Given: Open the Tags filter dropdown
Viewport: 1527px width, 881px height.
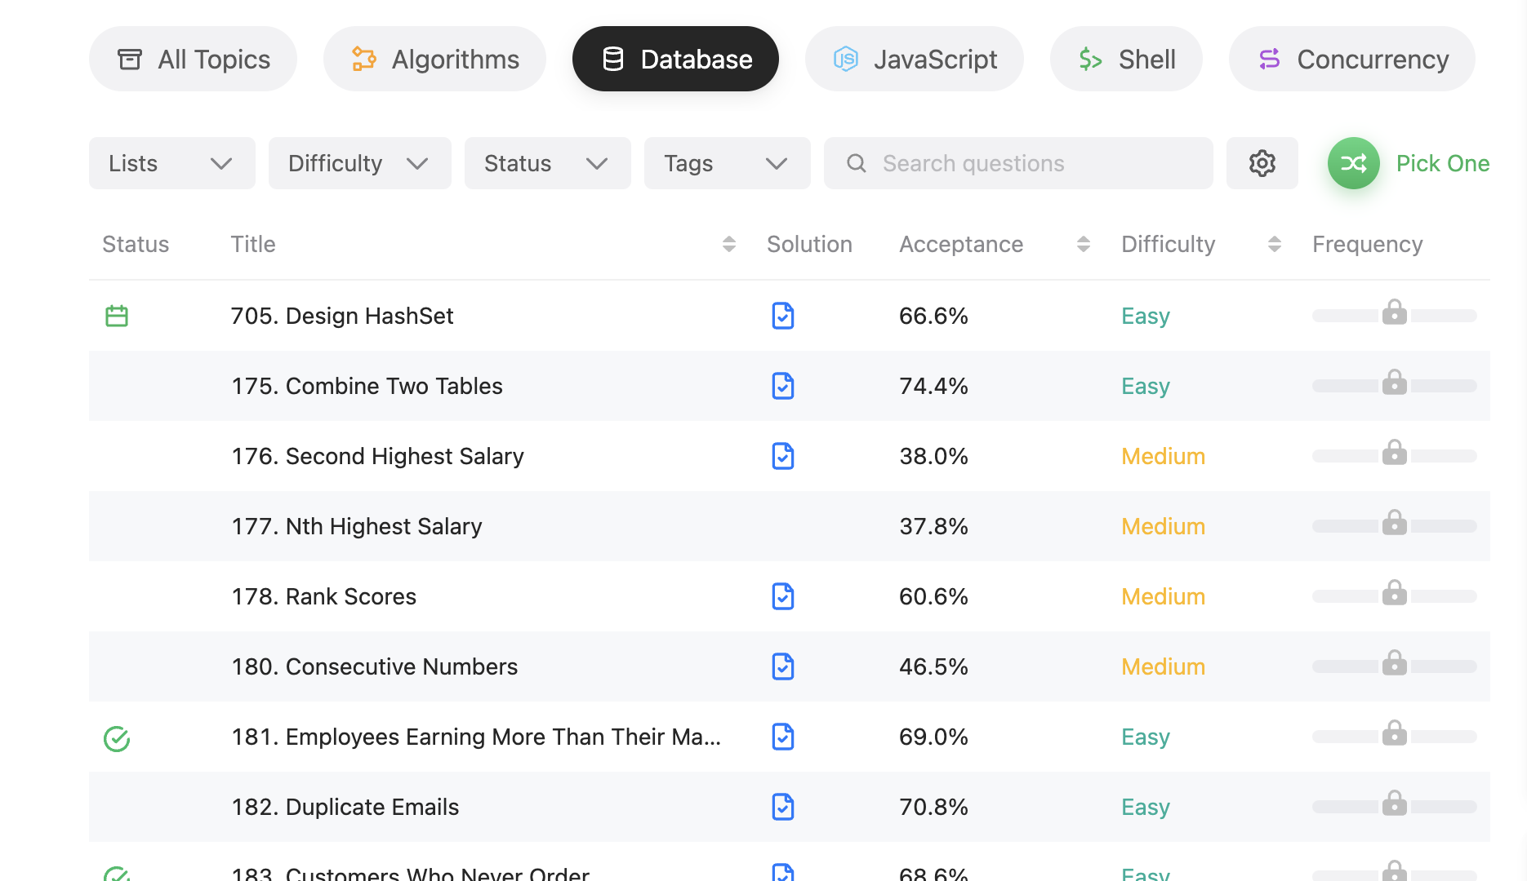Looking at the screenshot, I should click(727, 163).
